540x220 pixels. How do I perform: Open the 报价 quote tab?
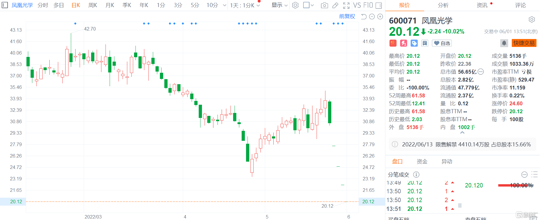404,5
